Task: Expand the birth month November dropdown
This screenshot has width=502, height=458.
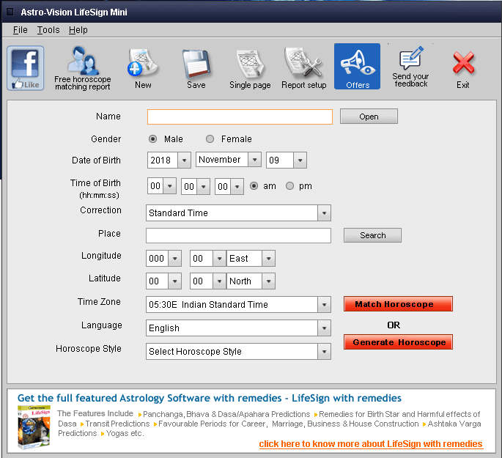Action: tap(254, 160)
